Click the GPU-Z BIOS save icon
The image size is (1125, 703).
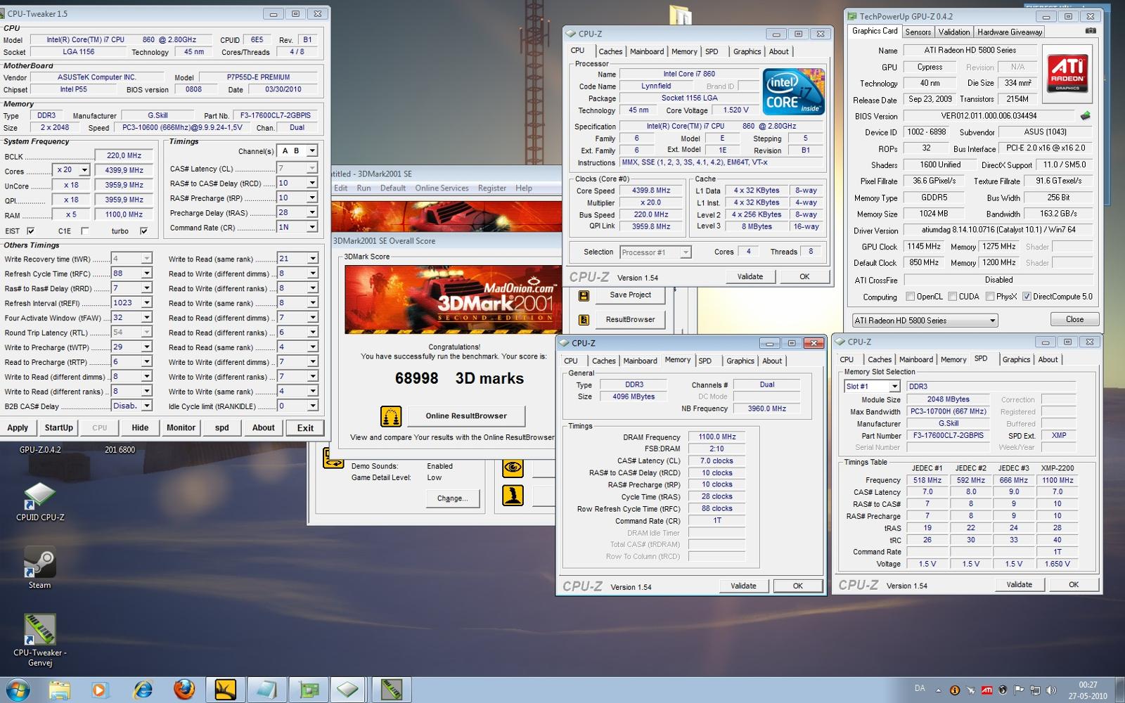click(x=1086, y=115)
